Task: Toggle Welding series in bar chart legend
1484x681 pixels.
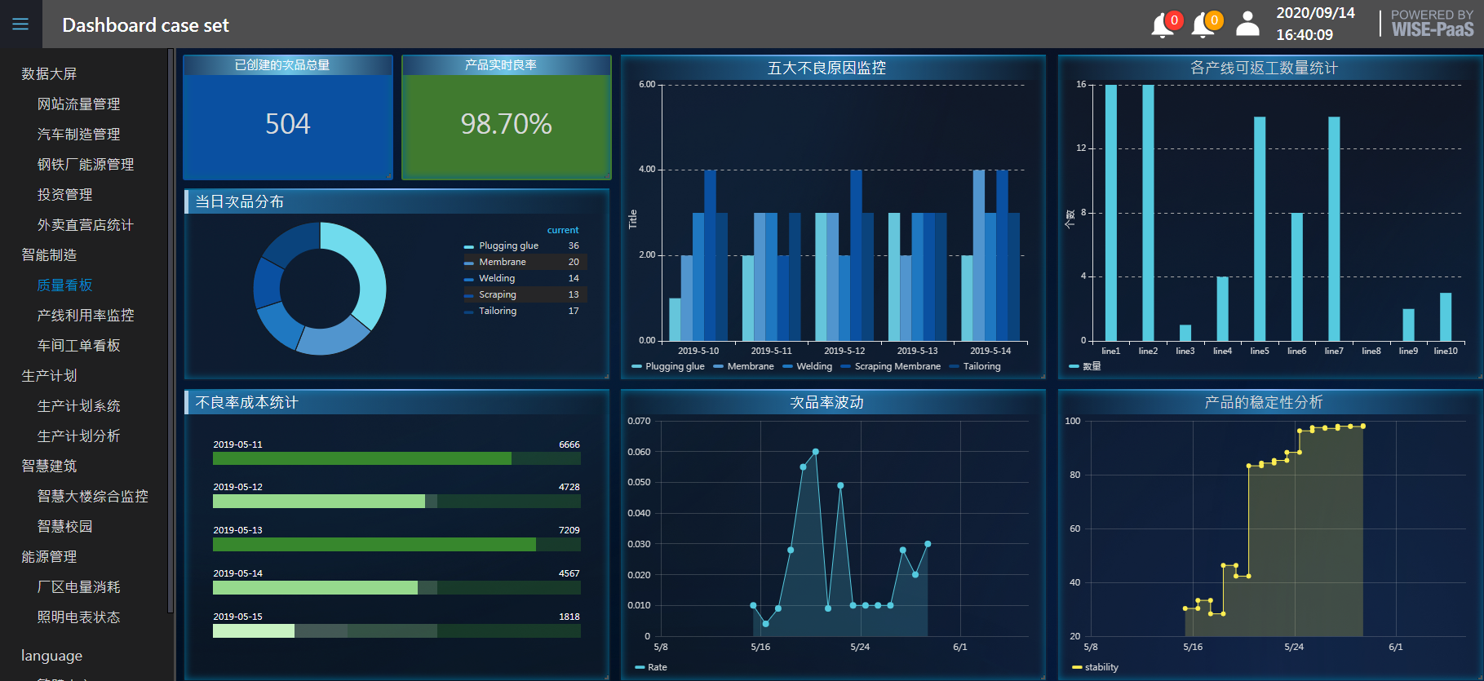Action: [x=807, y=366]
